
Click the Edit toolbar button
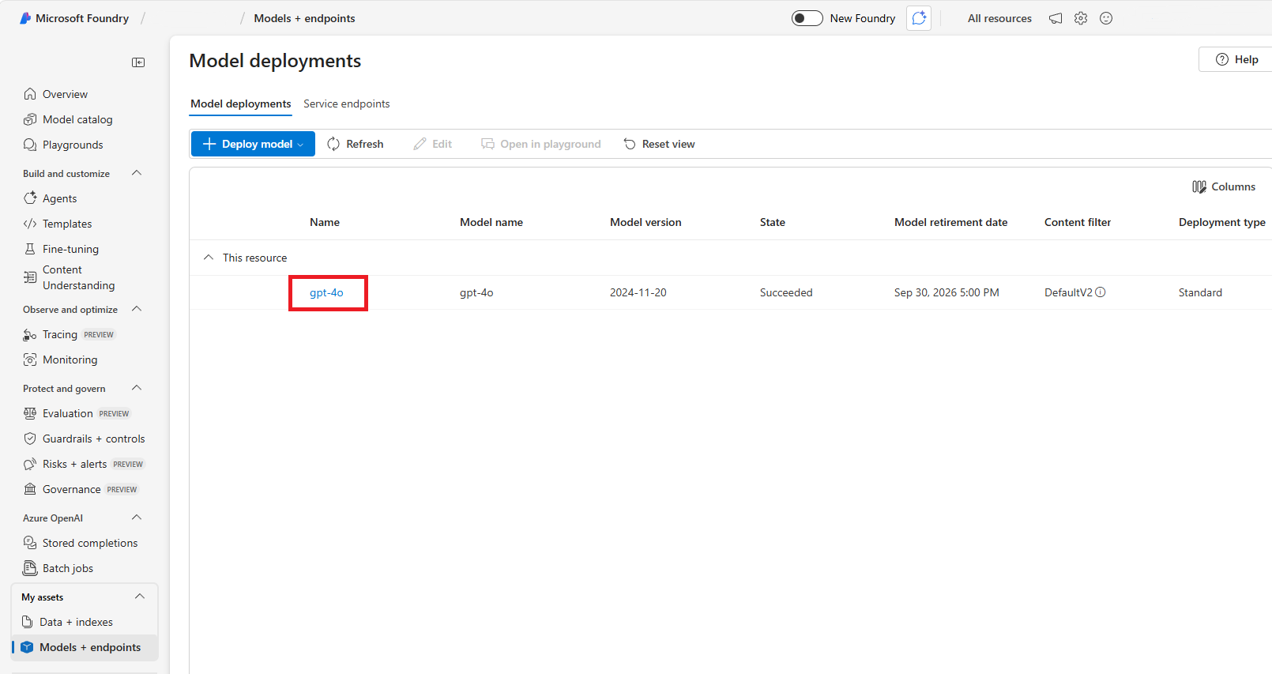point(433,144)
